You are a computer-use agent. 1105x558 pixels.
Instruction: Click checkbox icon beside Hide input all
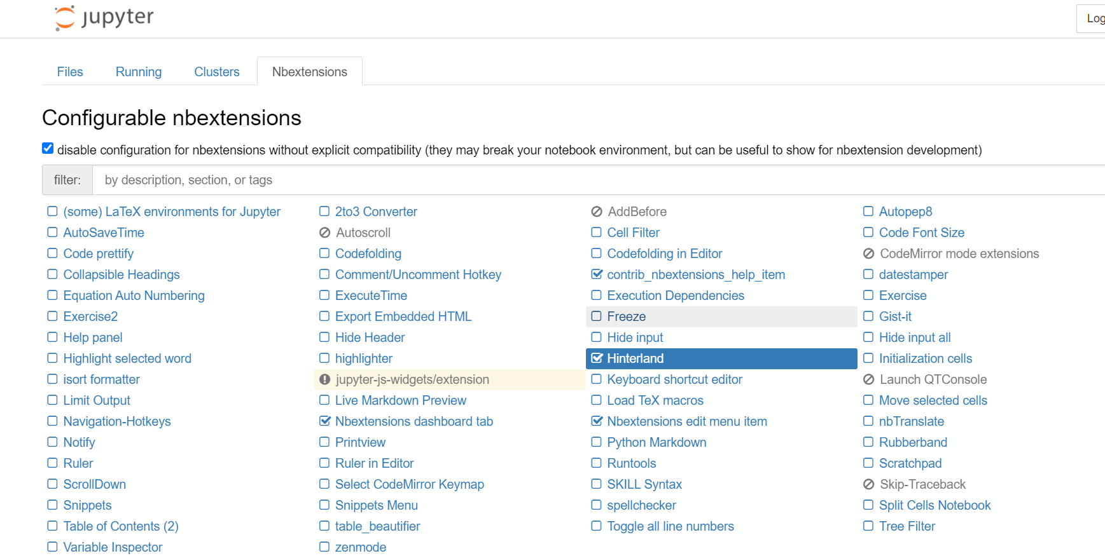868,337
